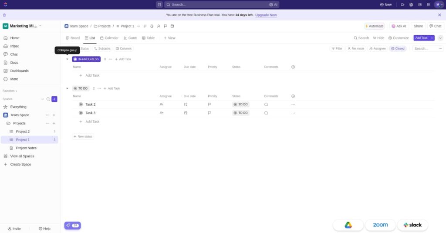The width and height of the screenshot is (446, 233).
Task: Toggle the Closed tasks filter
Action: coord(398,49)
